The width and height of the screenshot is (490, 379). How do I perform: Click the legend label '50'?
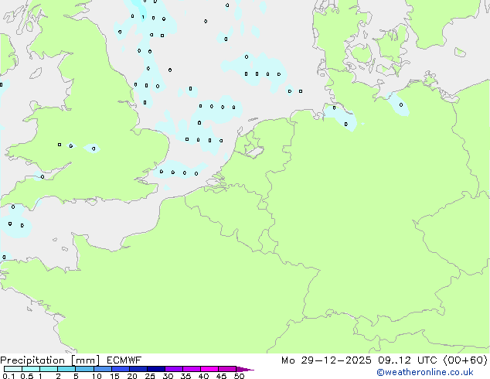pos(239,376)
